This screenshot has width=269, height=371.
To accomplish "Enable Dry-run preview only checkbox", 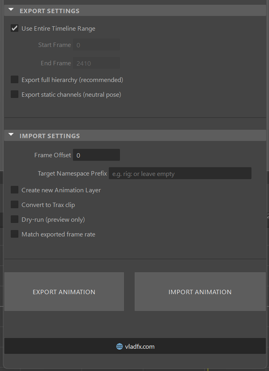I will (x=14, y=219).
